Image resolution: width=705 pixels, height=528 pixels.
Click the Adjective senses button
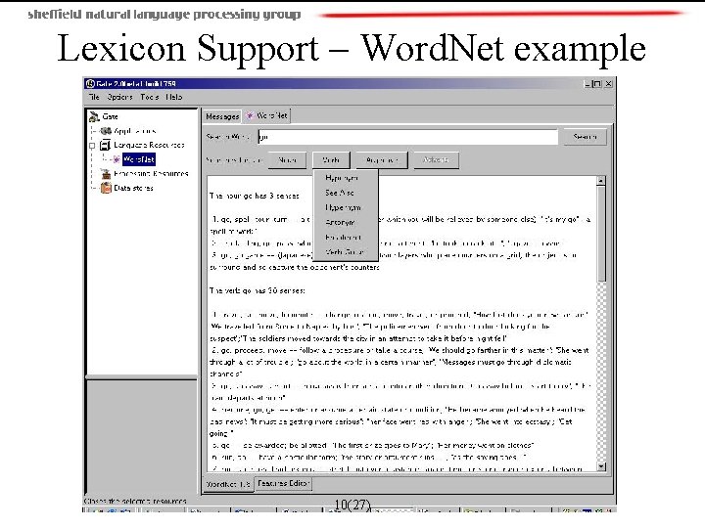382,159
